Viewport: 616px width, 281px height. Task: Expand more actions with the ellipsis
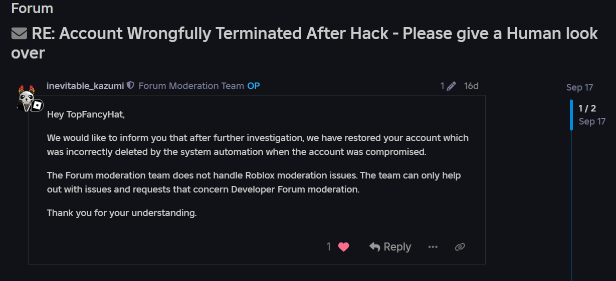click(433, 247)
